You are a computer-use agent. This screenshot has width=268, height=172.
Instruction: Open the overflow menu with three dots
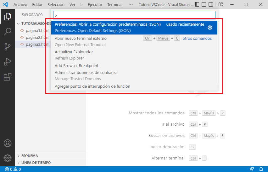pyautogui.click(x=131, y=5)
